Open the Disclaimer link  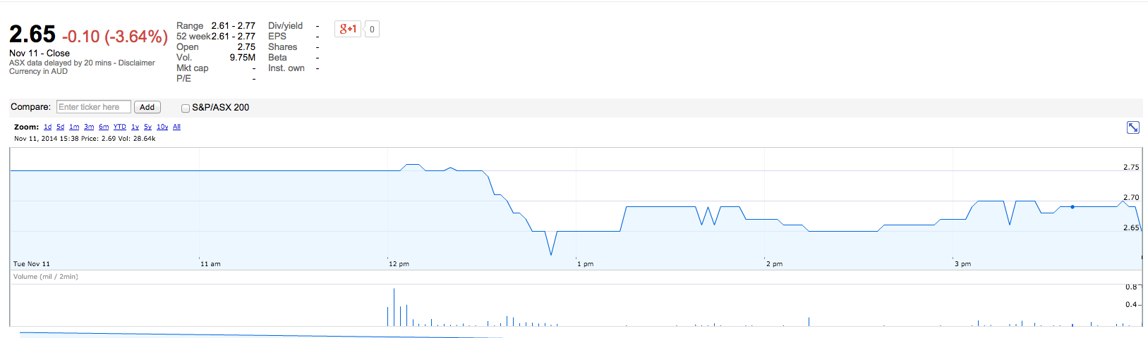137,63
